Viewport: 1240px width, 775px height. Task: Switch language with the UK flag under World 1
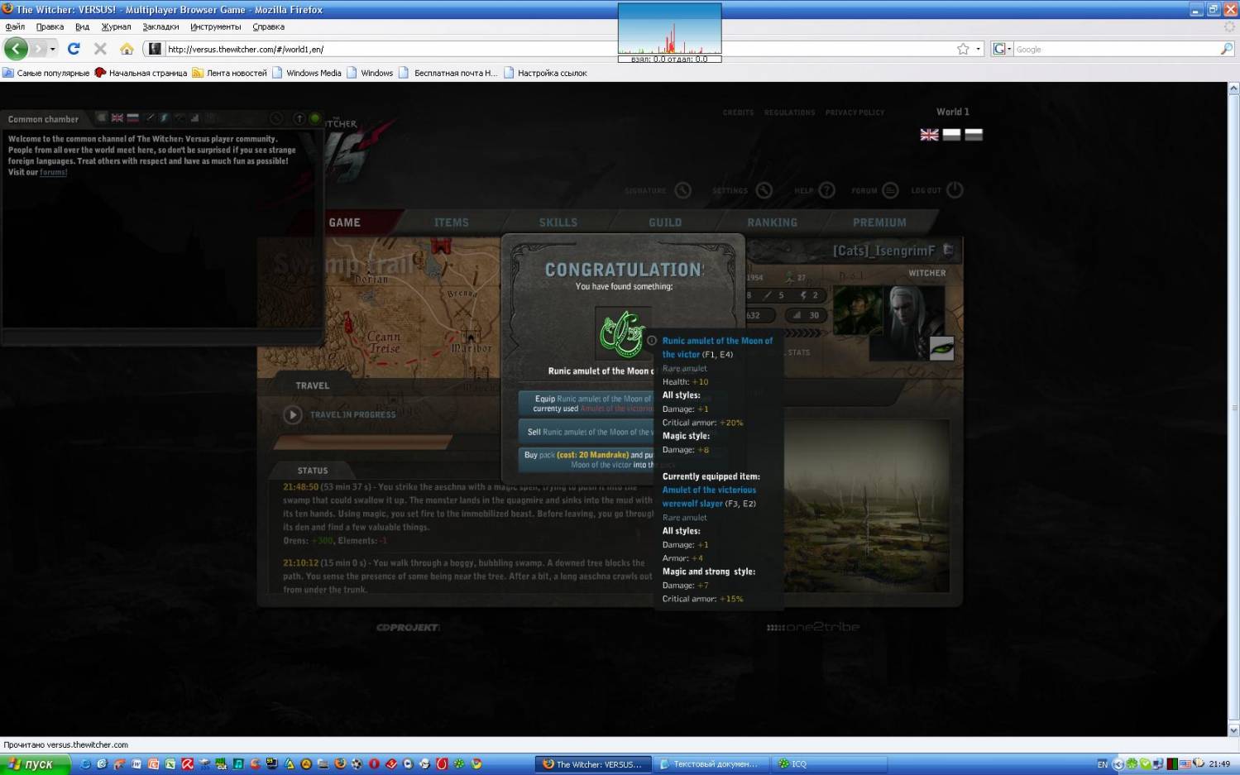click(x=929, y=135)
